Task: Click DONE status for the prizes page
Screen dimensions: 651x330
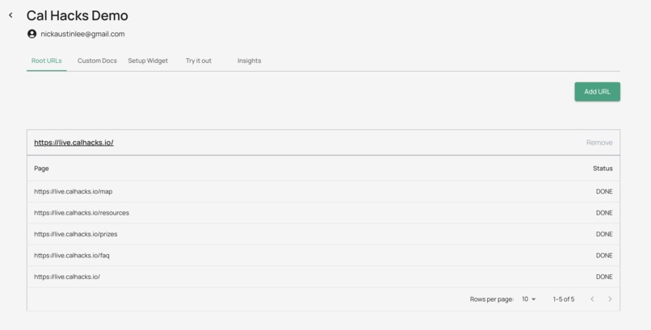Action: pos(604,234)
